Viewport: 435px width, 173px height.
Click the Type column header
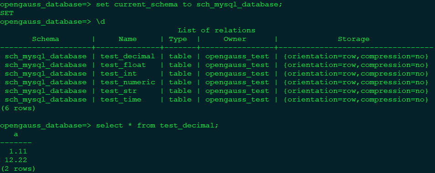[x=178, y=39]
